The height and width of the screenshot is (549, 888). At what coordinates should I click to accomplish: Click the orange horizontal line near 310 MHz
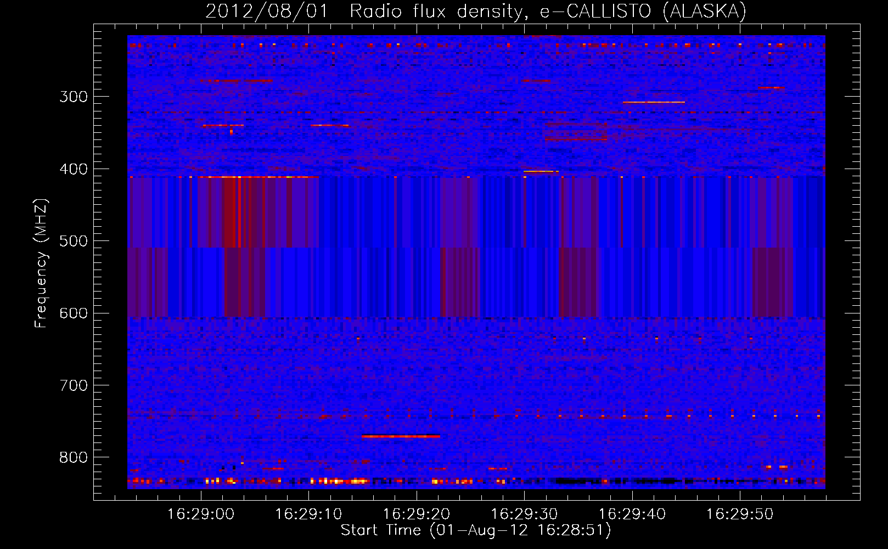point(654,102)
